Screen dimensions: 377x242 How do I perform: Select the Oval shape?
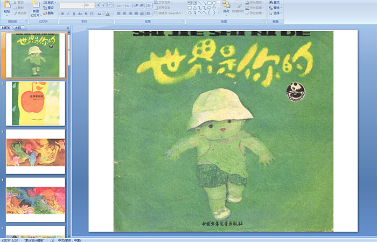[214, 3]
